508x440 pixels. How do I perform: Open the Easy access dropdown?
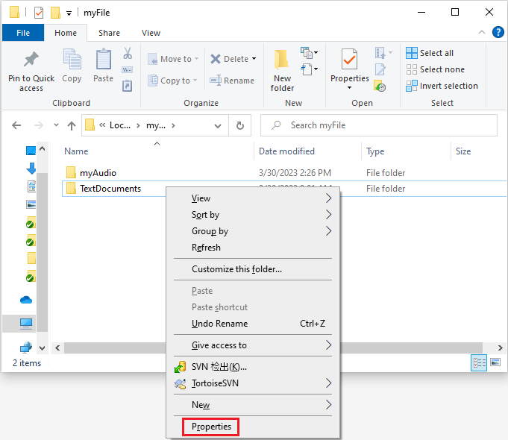coord(309,69)
